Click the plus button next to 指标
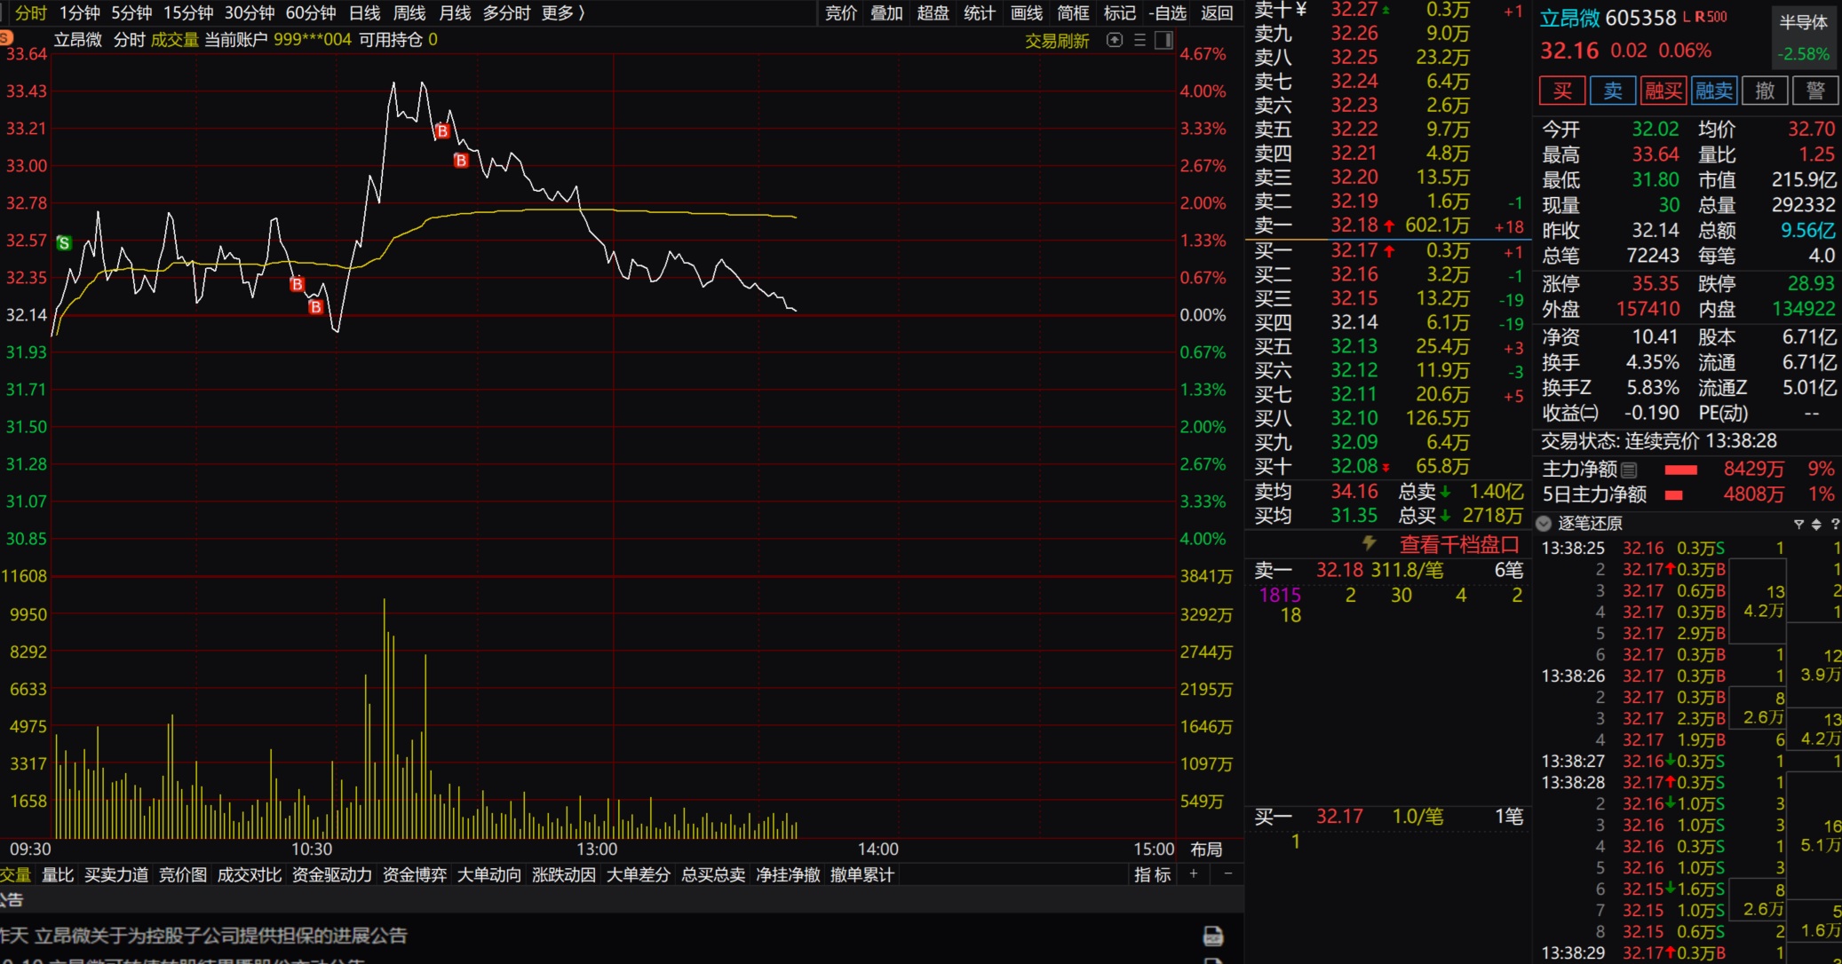Viewport: 1842px width, 964px height. [1194, 874]
